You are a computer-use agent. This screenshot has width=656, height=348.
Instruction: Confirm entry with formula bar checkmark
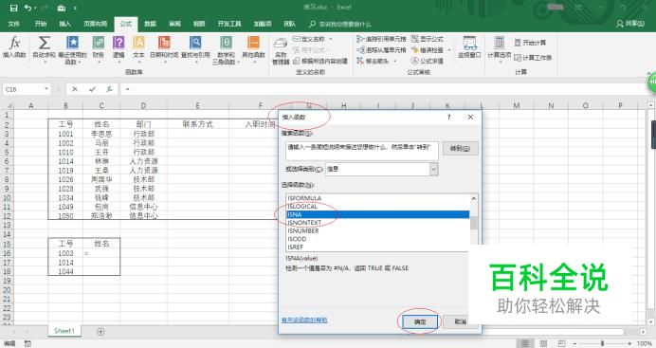[x=92, y=89]
